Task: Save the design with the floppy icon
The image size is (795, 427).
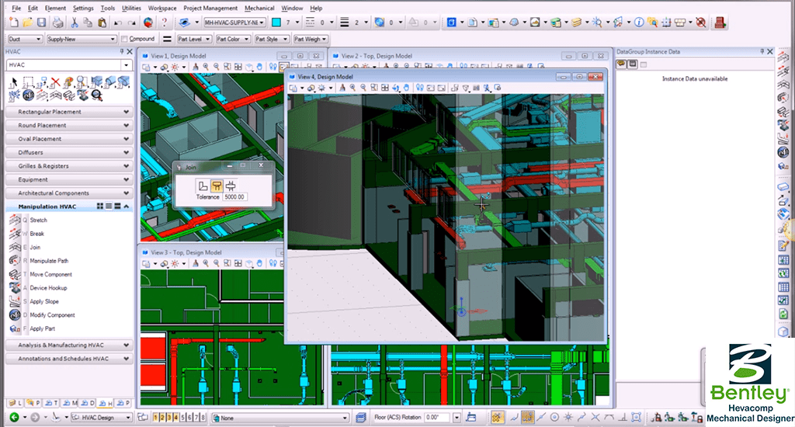Action: point(42,23)
